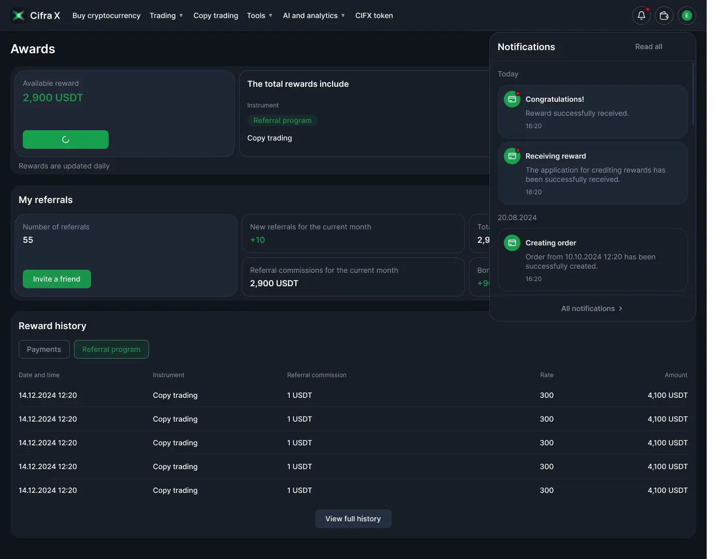Expand the Trading dropdown menu
Screen dimensions: 717x559
tap(166, 15)
